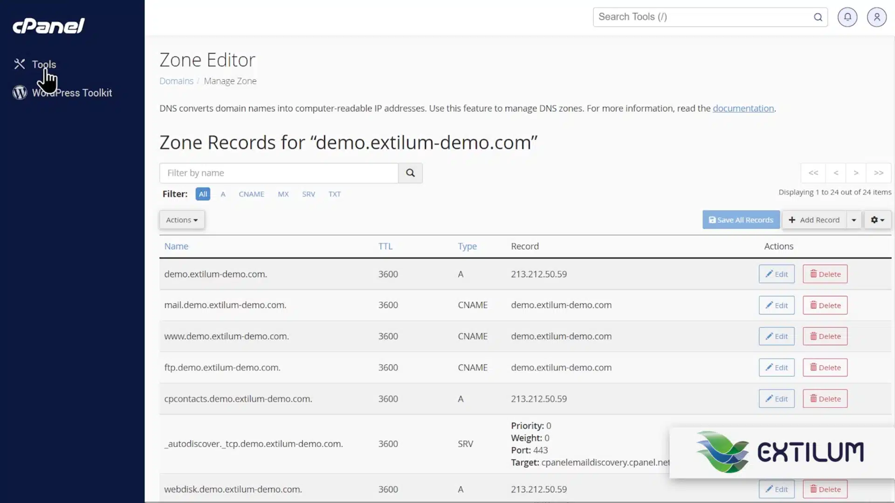
Task: Expand Add Record type dropdown arrow
Action: pyautogui.click(x=854, y=220)
